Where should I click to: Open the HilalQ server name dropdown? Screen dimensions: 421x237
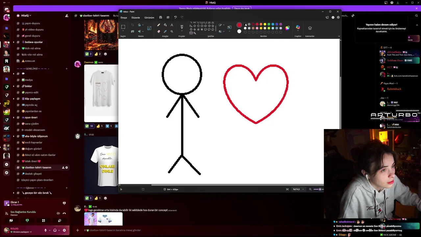click(26, 15)
